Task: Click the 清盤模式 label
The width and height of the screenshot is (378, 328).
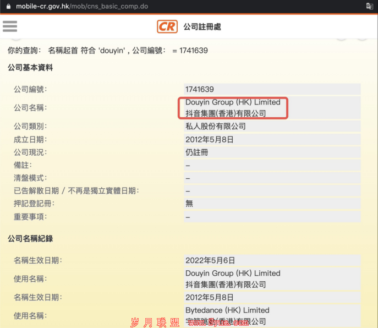Action: (30, 178)
